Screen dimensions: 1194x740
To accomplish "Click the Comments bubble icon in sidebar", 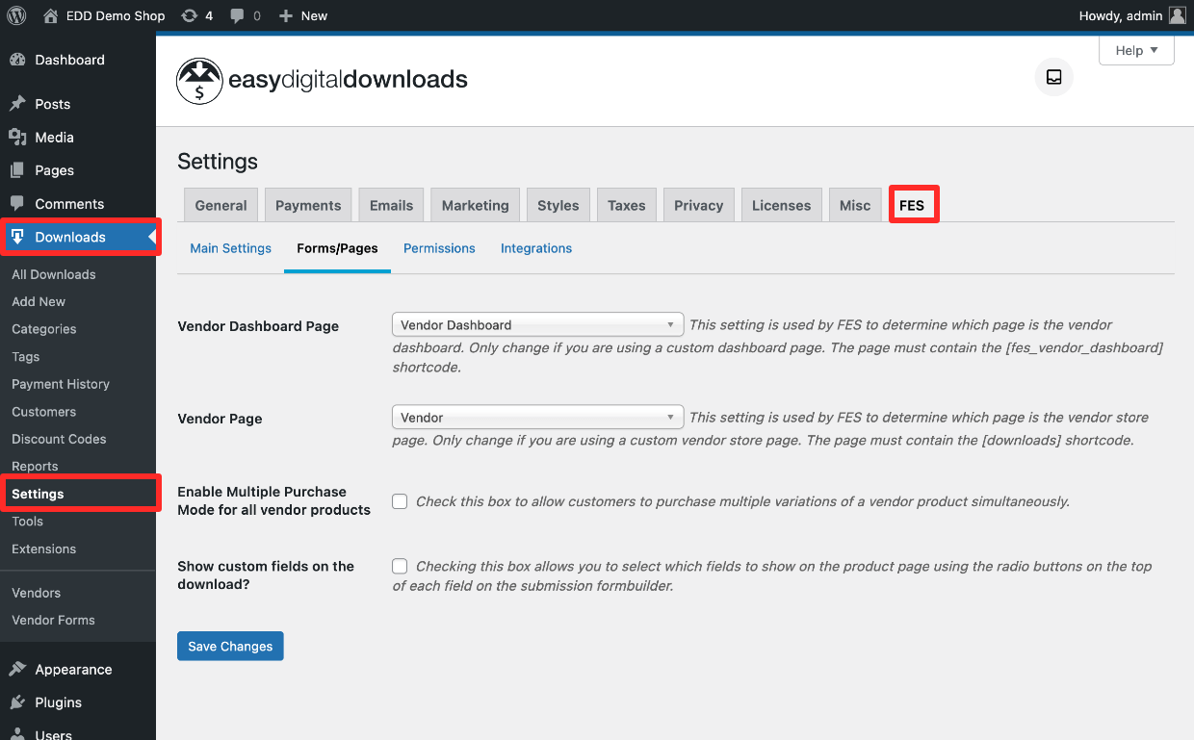I will pos(17,204).
